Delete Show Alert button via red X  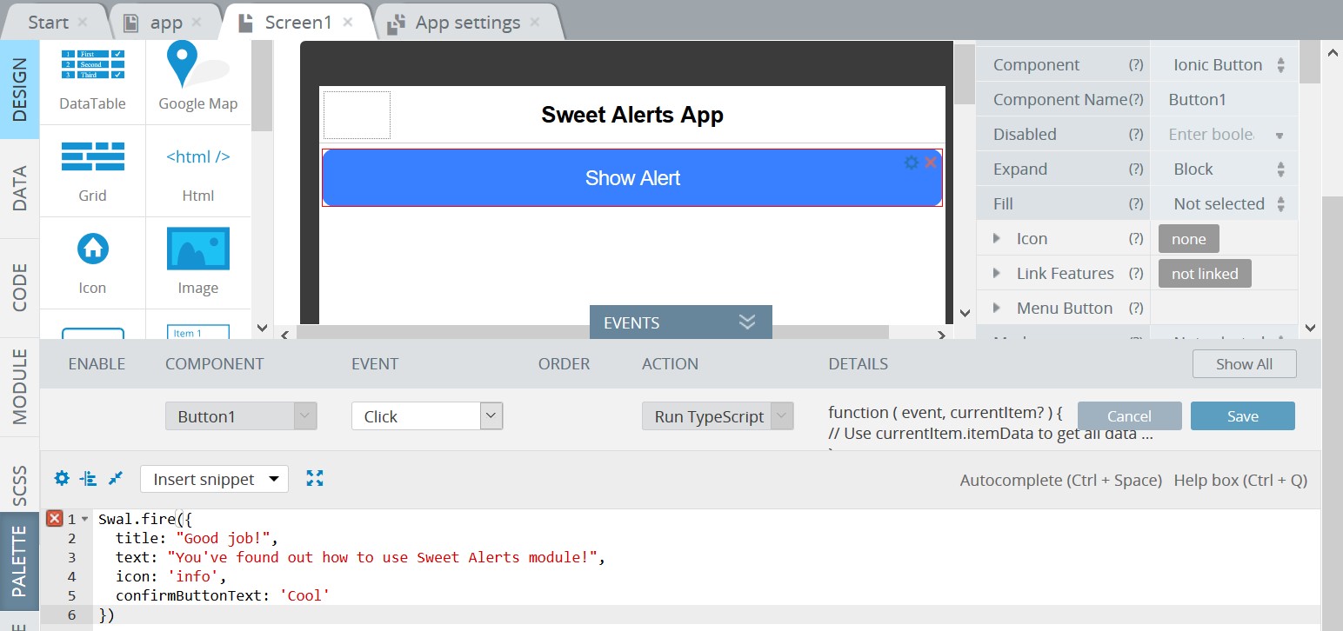coord(931,163)
